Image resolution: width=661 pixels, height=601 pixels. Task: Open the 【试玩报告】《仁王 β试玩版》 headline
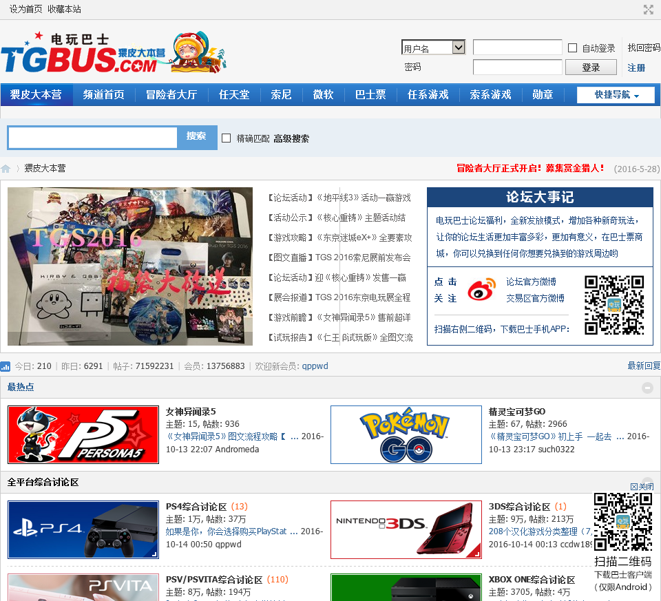[339, 337]
